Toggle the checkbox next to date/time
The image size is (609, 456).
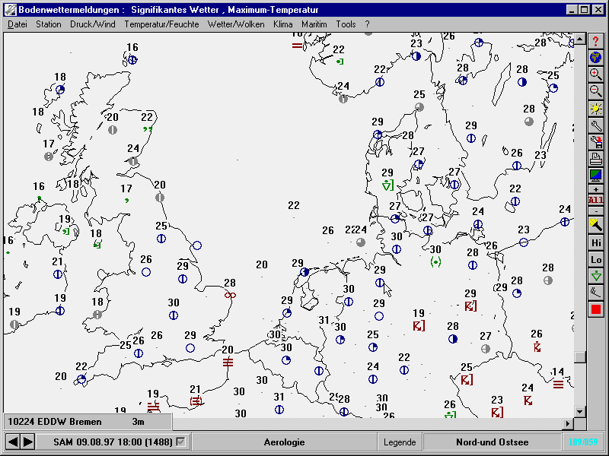180,442
